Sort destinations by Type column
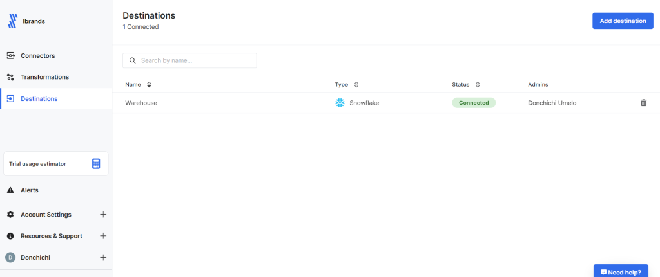The image size is (660, 277). [356, 84]
